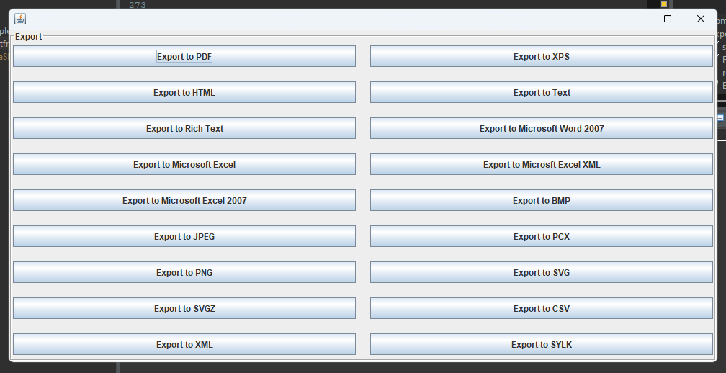
Task: Choose Export to PCX
Action: [x=542, y=236]
